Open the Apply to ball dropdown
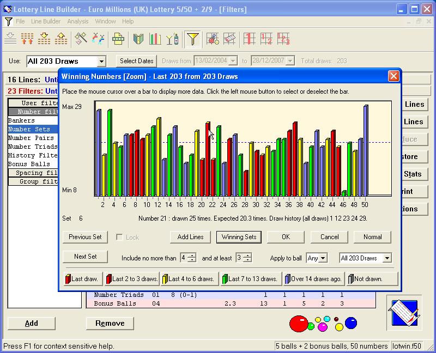Viewport: 436px width, 353px height. 323,258
